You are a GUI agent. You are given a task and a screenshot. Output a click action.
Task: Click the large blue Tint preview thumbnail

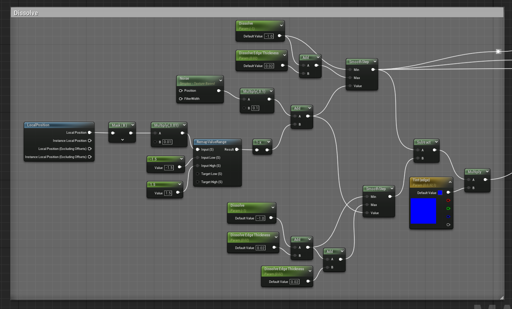(x=423, y=211)
